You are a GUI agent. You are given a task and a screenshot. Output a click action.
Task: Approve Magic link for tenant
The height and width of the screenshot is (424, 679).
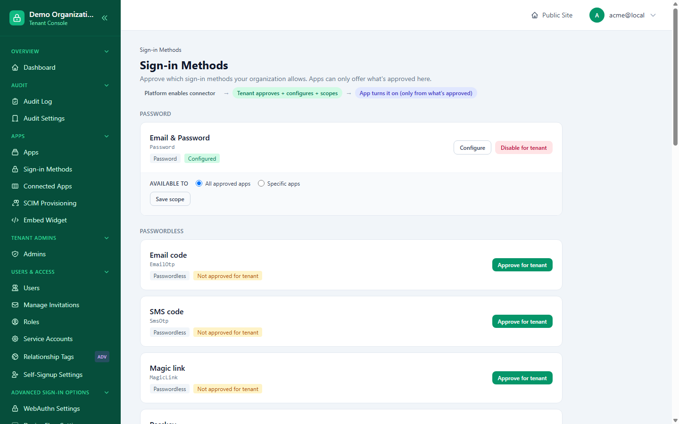522,378
